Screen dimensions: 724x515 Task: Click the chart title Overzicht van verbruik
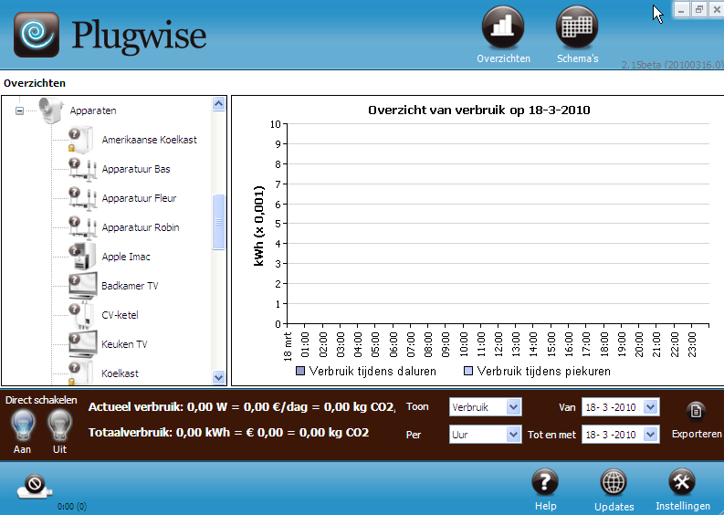[x=478, y=110]
